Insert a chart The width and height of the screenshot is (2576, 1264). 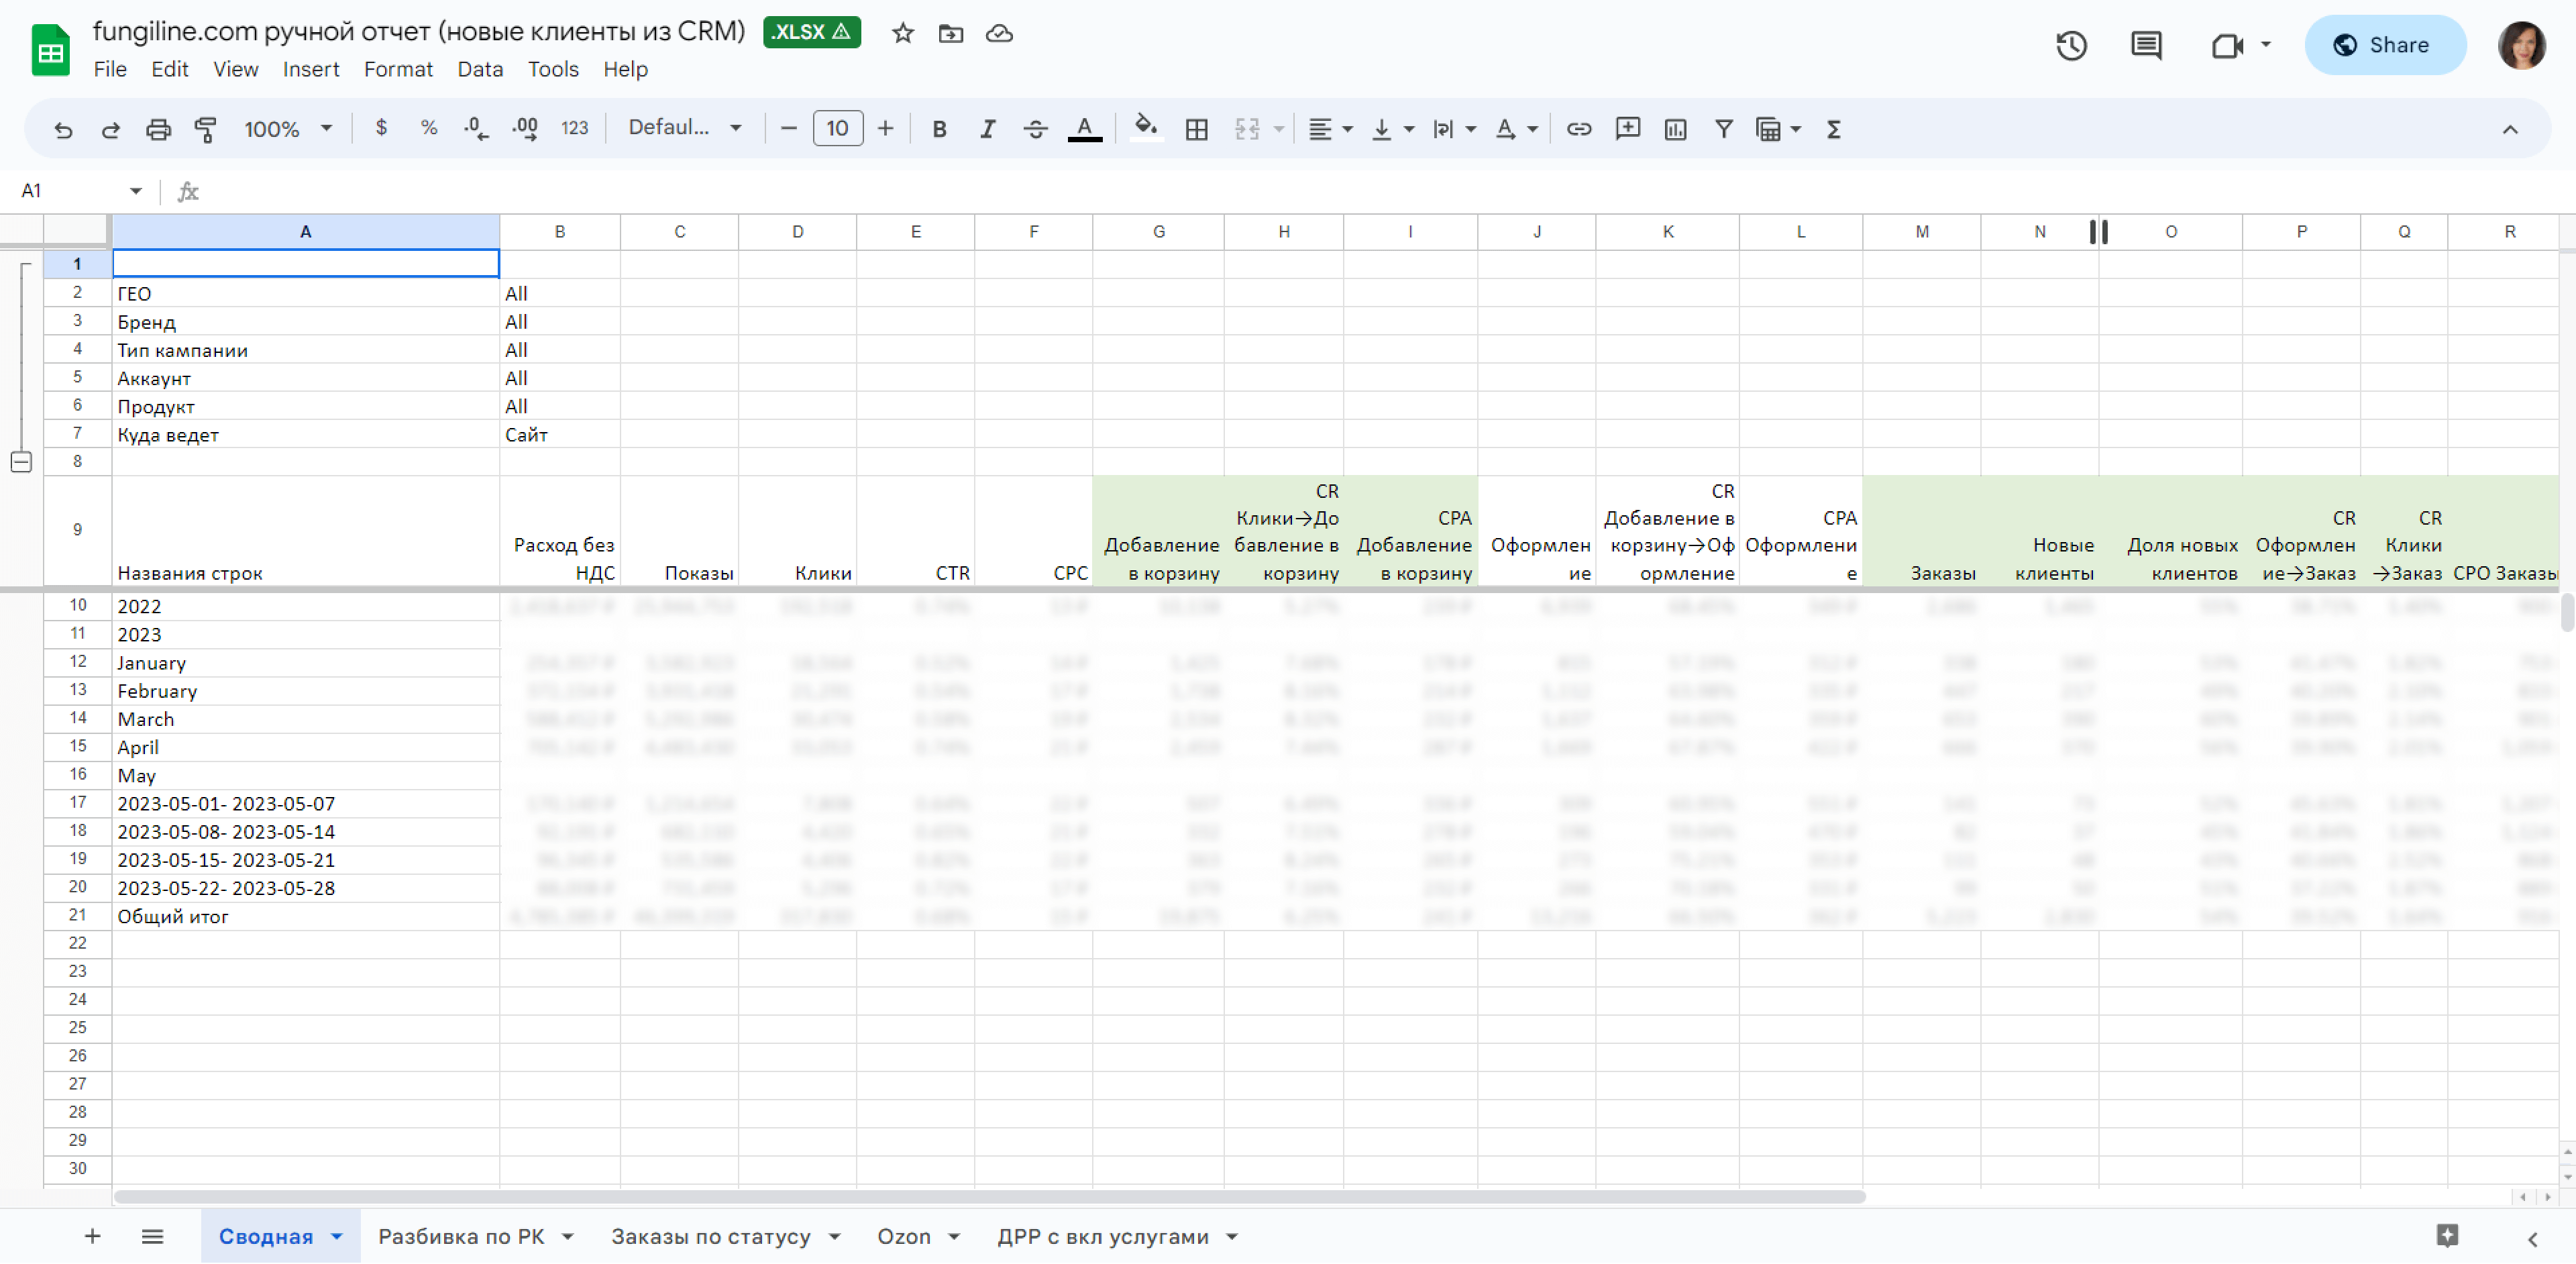click(x=1675, y=129)
